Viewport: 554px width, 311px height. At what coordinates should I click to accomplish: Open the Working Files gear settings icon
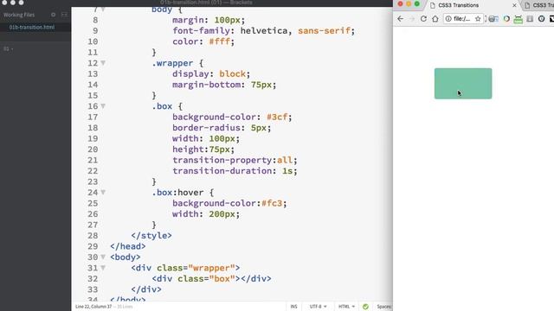54,15
